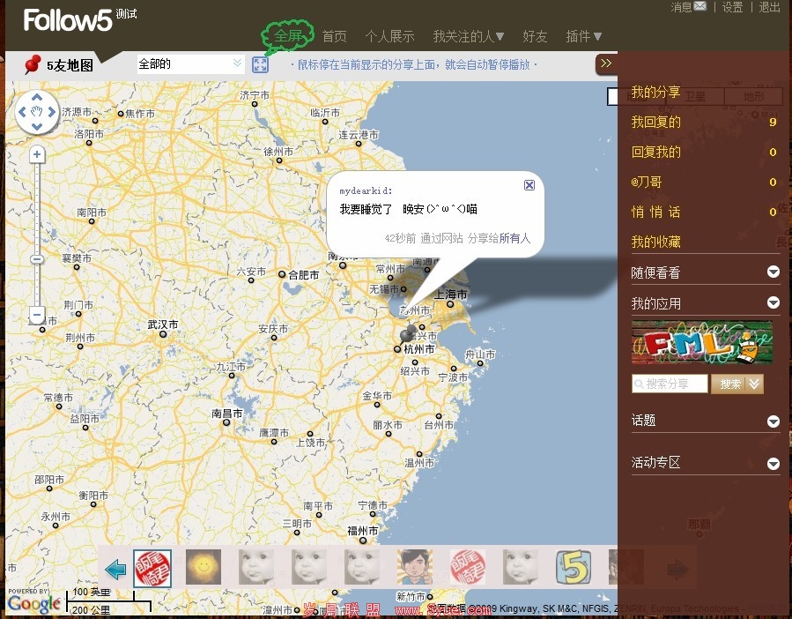Image resolution: width=792 pixels, height=619 pixels.
Task: Click the 设置 link
Action: pyautogui.click(x=732, y=7)
